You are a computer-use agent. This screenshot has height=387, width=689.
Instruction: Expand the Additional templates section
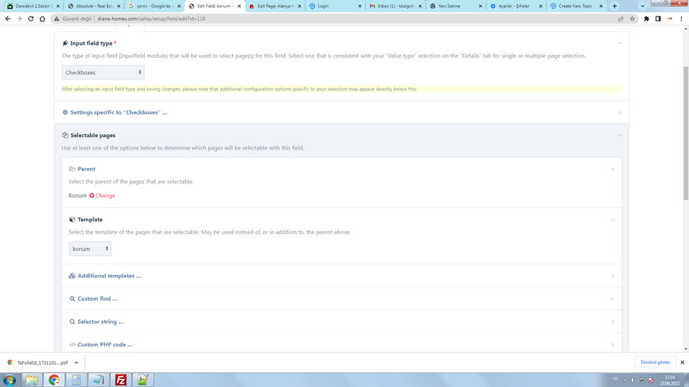pos(109,276)
